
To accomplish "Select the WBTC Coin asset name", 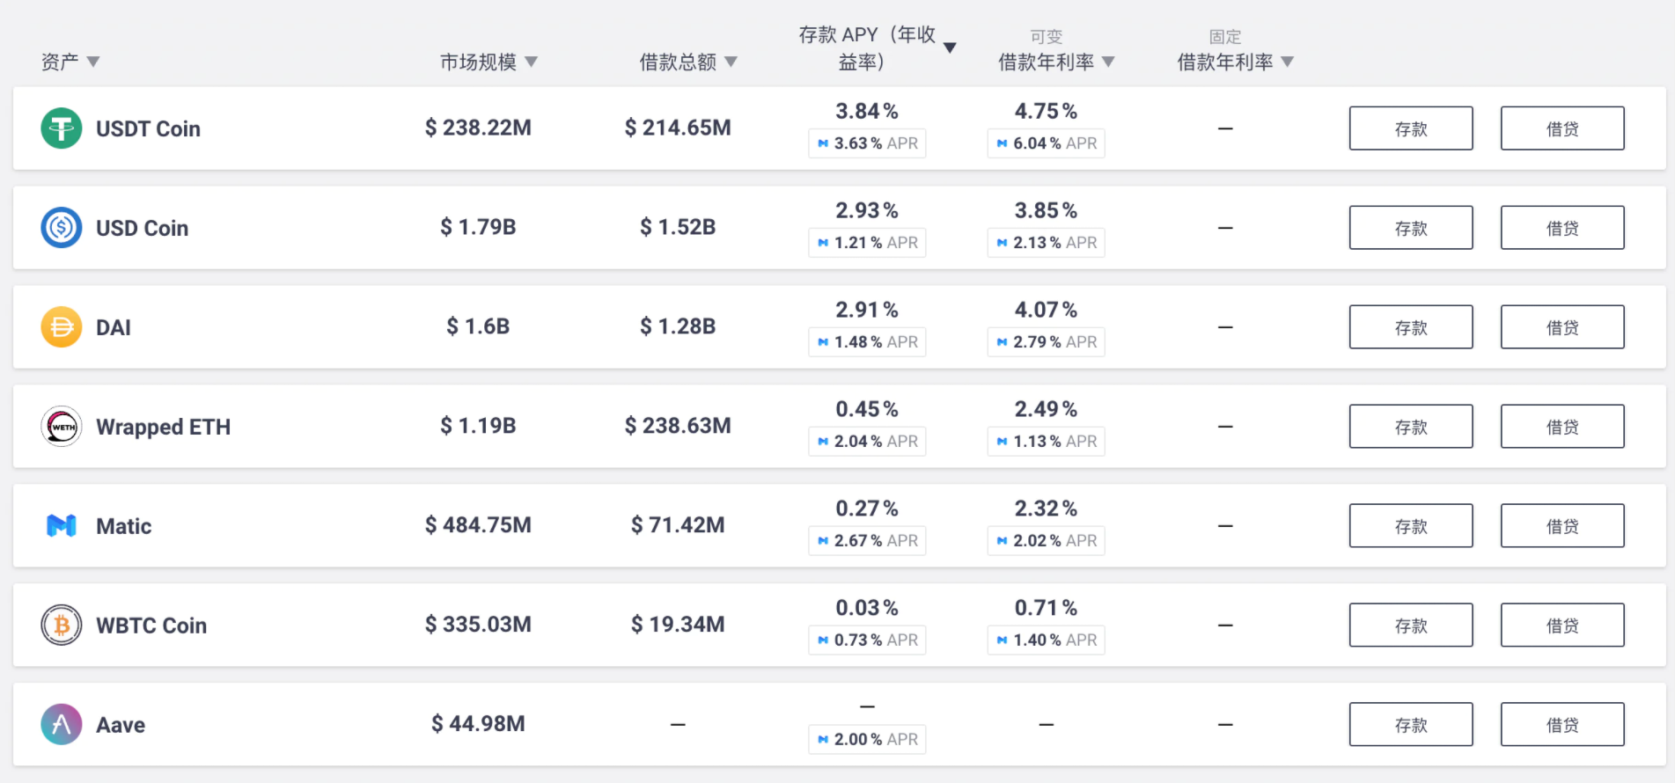I will tap(151, 626).
